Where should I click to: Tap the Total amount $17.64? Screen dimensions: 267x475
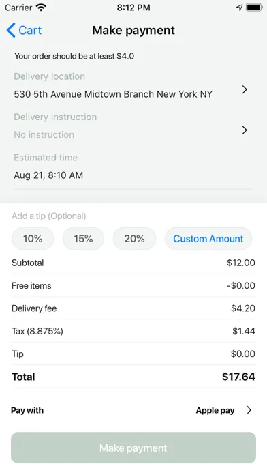tap(238, 377)
